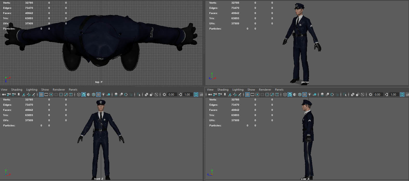Screen dimensions: 409x181
Task: Click the Bookmarks icon in side viewport toolbar
Action: pos(225,95)
